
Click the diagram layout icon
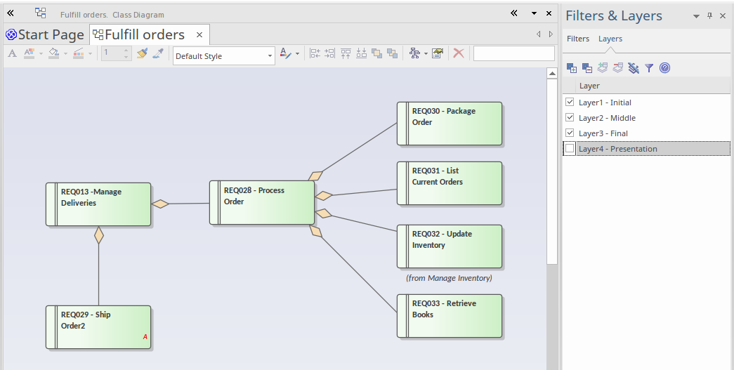[x=414, y=53]
